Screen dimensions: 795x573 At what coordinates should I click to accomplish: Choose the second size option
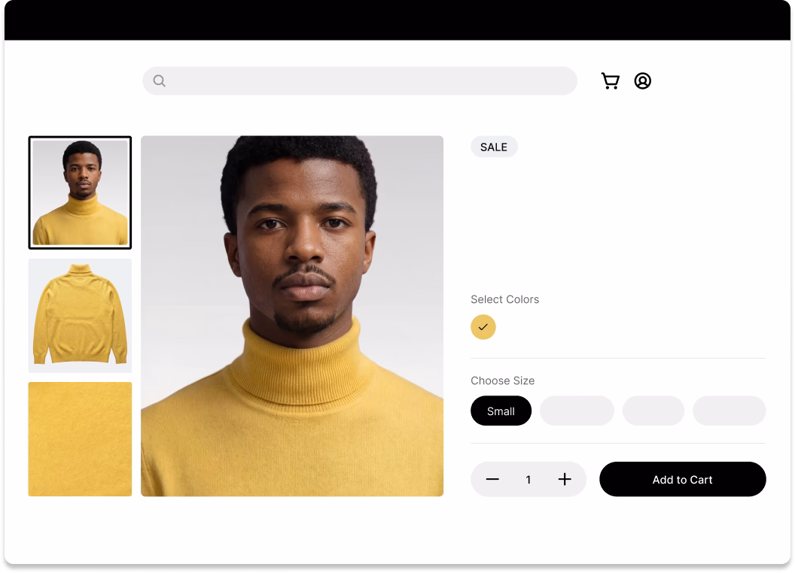pos(577,411)
